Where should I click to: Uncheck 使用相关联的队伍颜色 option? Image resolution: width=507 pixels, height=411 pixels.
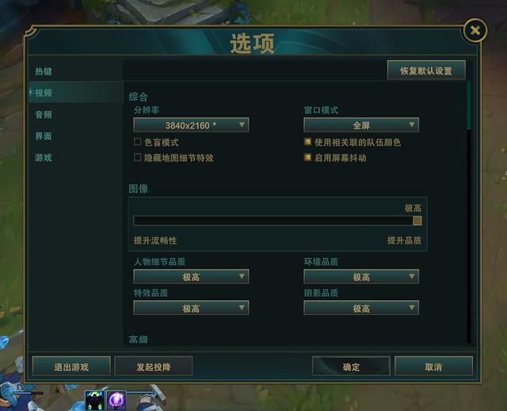click(x=307, y=142)
